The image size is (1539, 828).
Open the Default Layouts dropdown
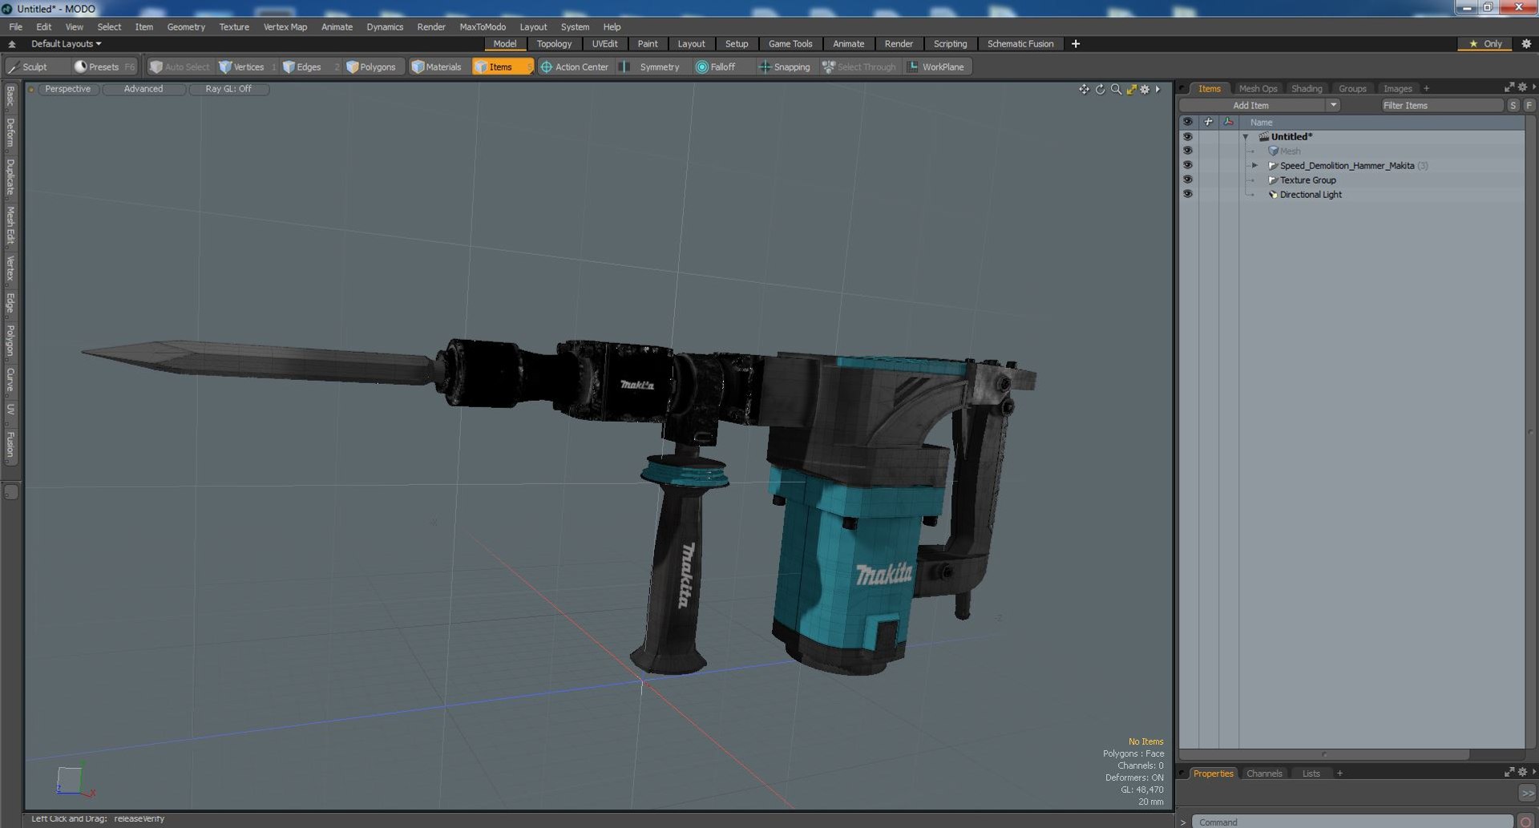66,43
